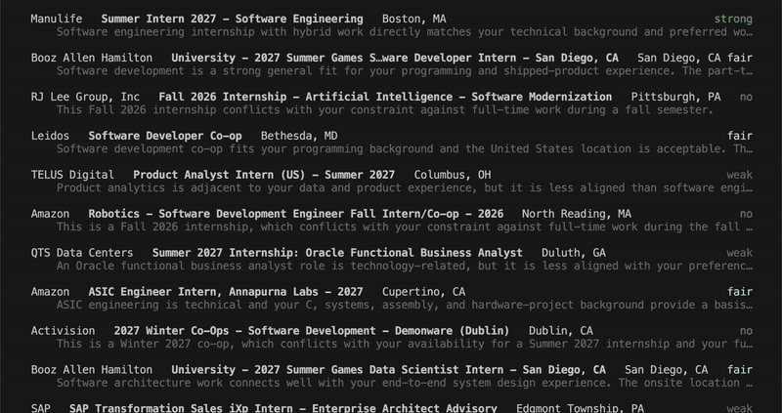Open the Software Developer Co-op listing

point(165,136)
